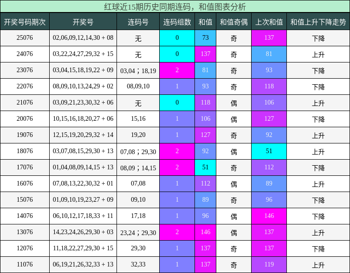Click the 偶 parity cell in row 21076
This screenshot has height=273, width=350.
pos(233,103)
